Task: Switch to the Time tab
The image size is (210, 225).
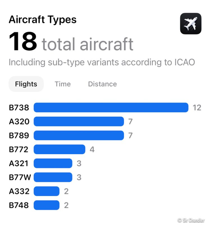Action: pyautogui.click(x=63, y=84)
